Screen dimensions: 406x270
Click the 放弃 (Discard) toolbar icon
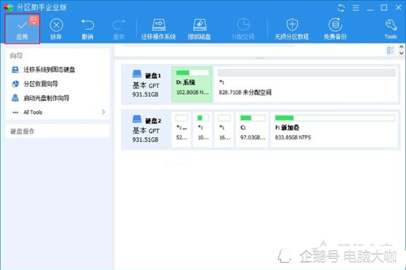pyautogui.click(x=56, y=25)
